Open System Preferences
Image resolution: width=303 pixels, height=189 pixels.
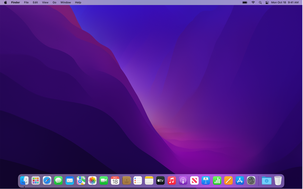click(x=251, y=181)
